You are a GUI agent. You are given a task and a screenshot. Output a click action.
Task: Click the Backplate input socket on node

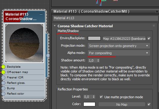pos(3,67)
